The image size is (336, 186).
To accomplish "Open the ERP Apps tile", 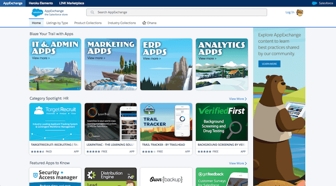I will click(166, 64).
